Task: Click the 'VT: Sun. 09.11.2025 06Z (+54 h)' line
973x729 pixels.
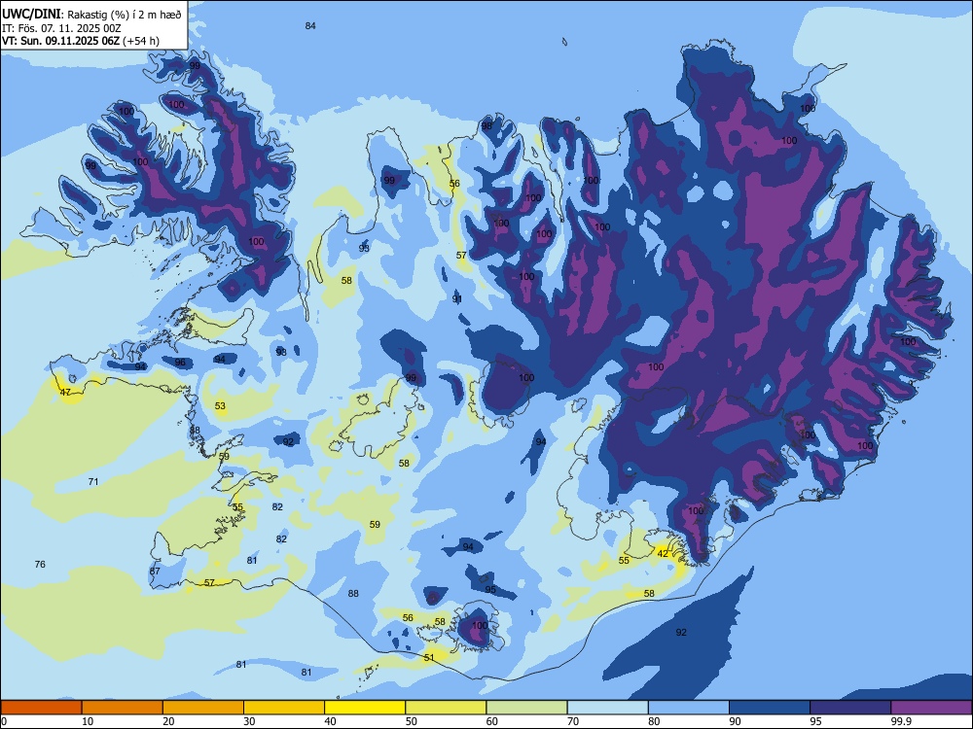Action: click(x=81, y=41)
